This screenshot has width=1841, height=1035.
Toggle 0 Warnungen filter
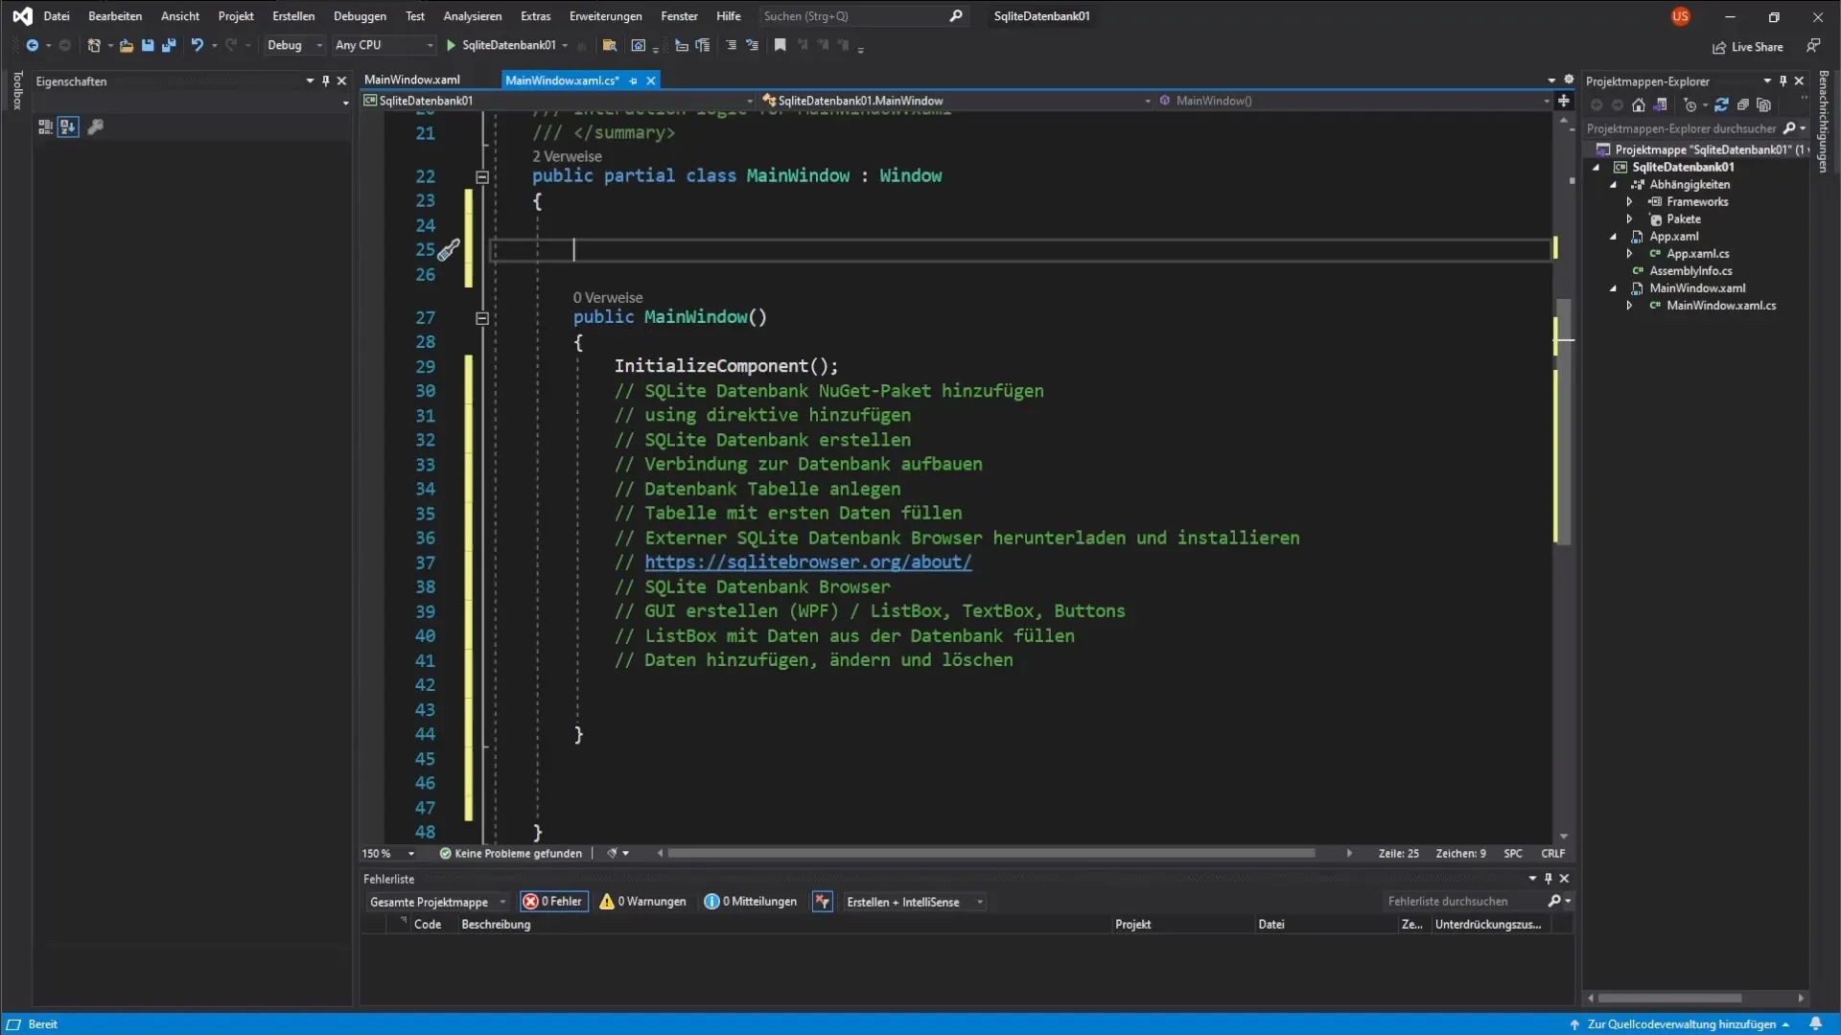point(643,902)
